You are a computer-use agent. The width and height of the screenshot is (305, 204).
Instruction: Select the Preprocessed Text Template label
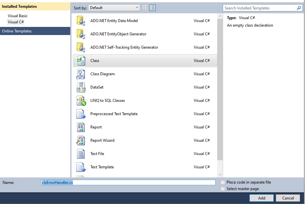click(x=114, y=114)
